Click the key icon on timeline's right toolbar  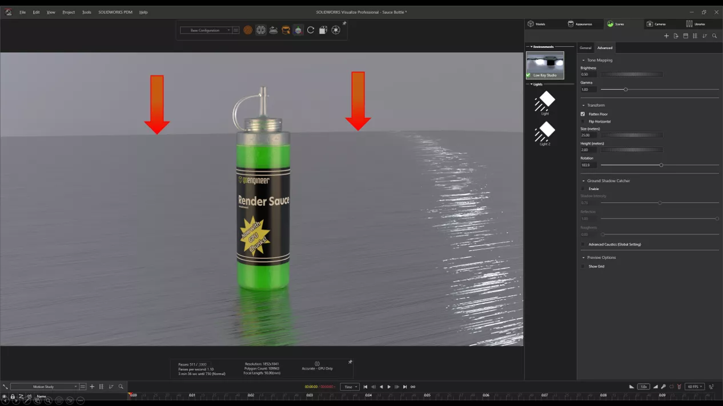pos(663,387)
